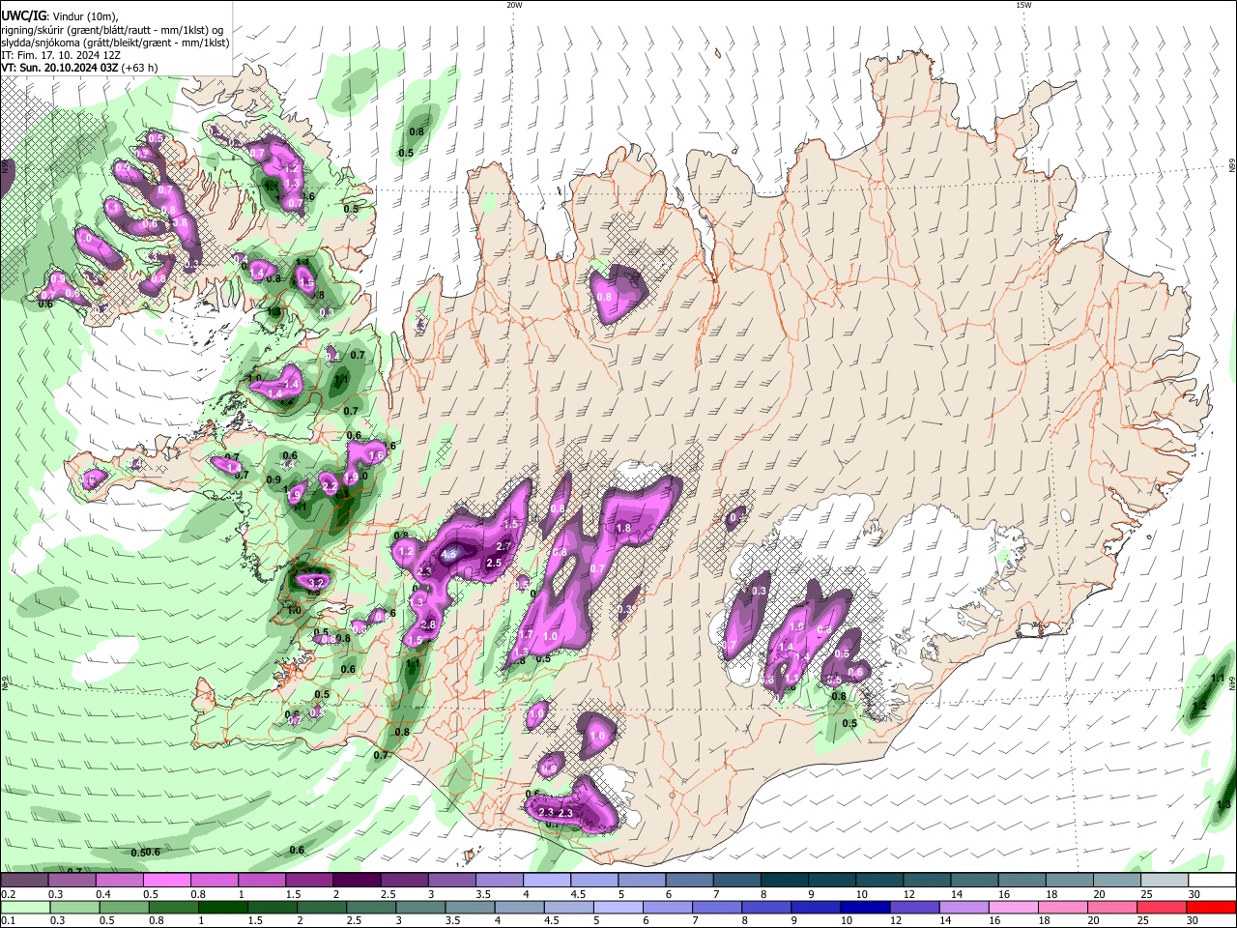
Task: Select lower legend swatch between 25 and 30
Action: pos(1162,907)
